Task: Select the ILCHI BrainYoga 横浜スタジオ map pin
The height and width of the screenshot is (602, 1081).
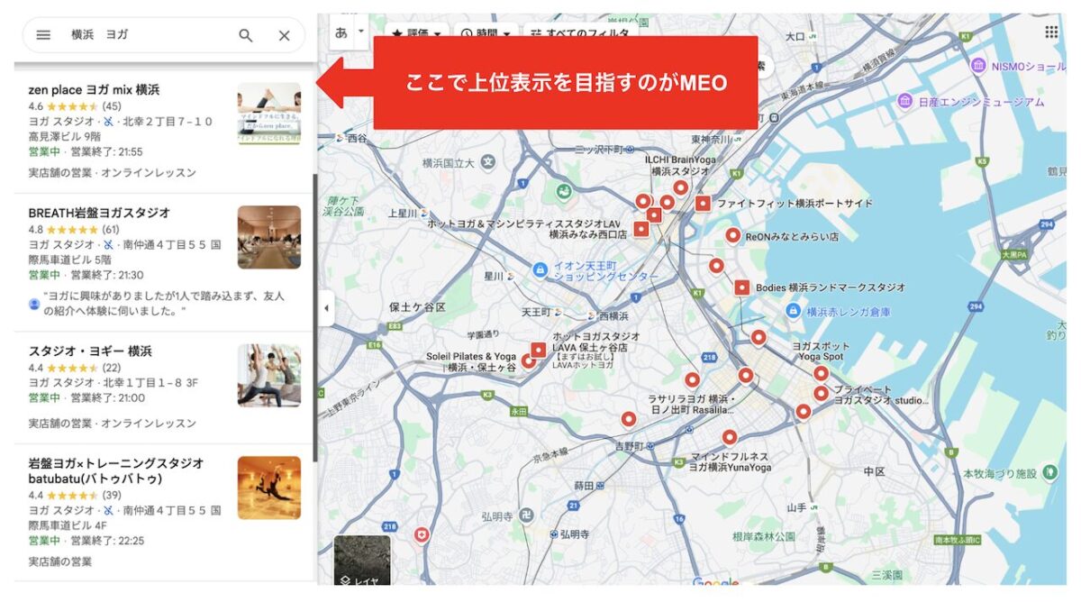Action: 681,188
